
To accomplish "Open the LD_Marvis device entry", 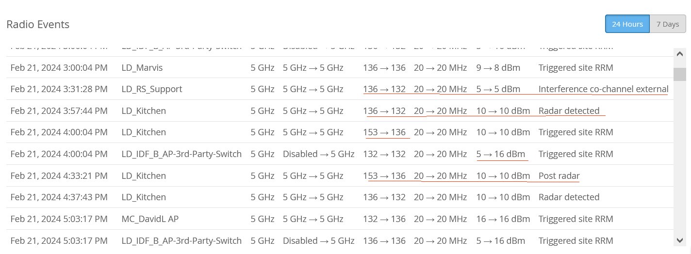I will click(x=142, y=68).
